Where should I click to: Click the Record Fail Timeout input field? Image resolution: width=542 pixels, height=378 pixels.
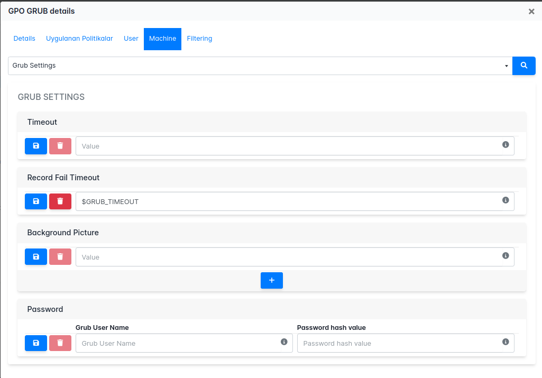pos(286,201)
